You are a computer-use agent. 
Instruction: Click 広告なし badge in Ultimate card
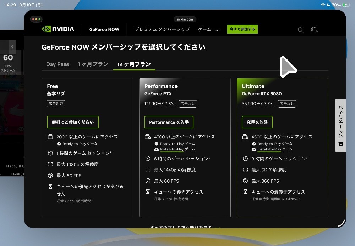point(287,104)
